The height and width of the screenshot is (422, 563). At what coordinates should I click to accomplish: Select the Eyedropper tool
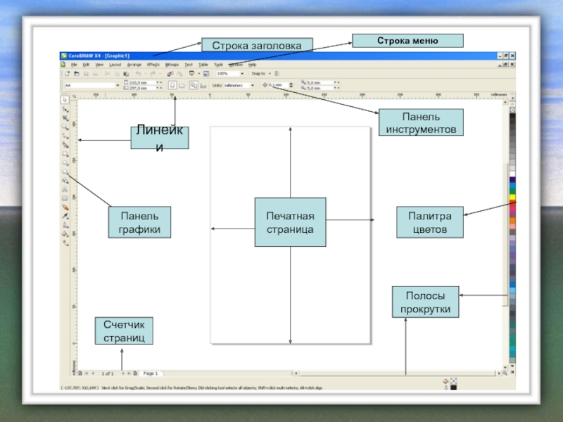point(65,217)
